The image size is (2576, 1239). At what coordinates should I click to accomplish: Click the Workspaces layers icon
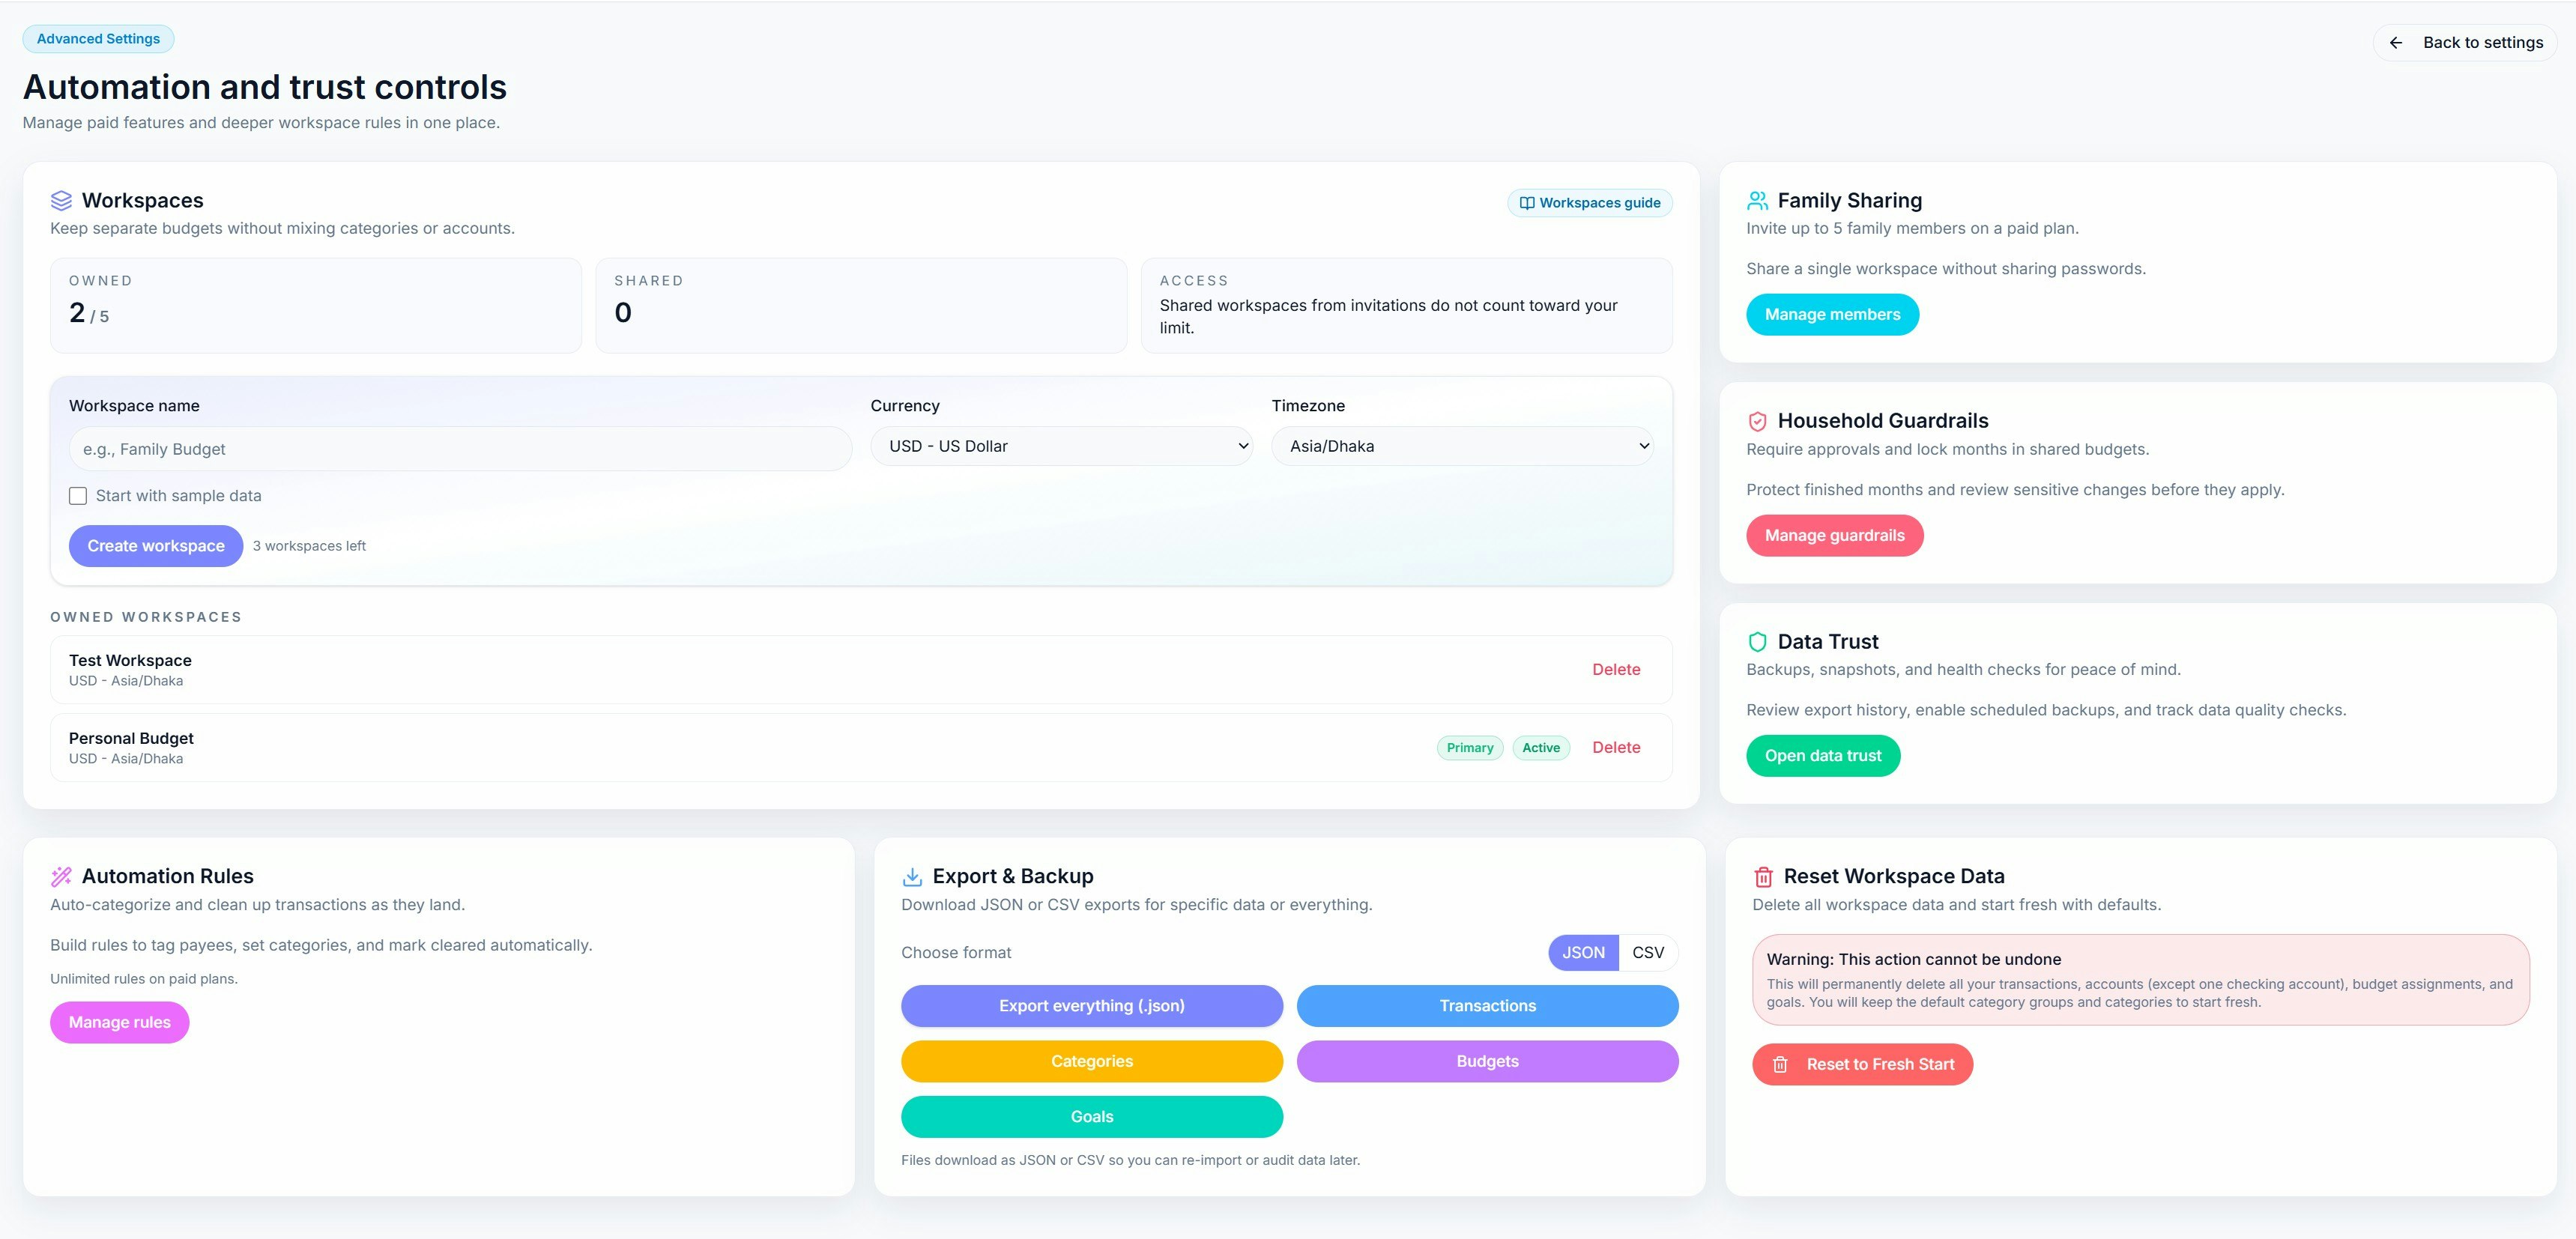click(x=62, y=200)
